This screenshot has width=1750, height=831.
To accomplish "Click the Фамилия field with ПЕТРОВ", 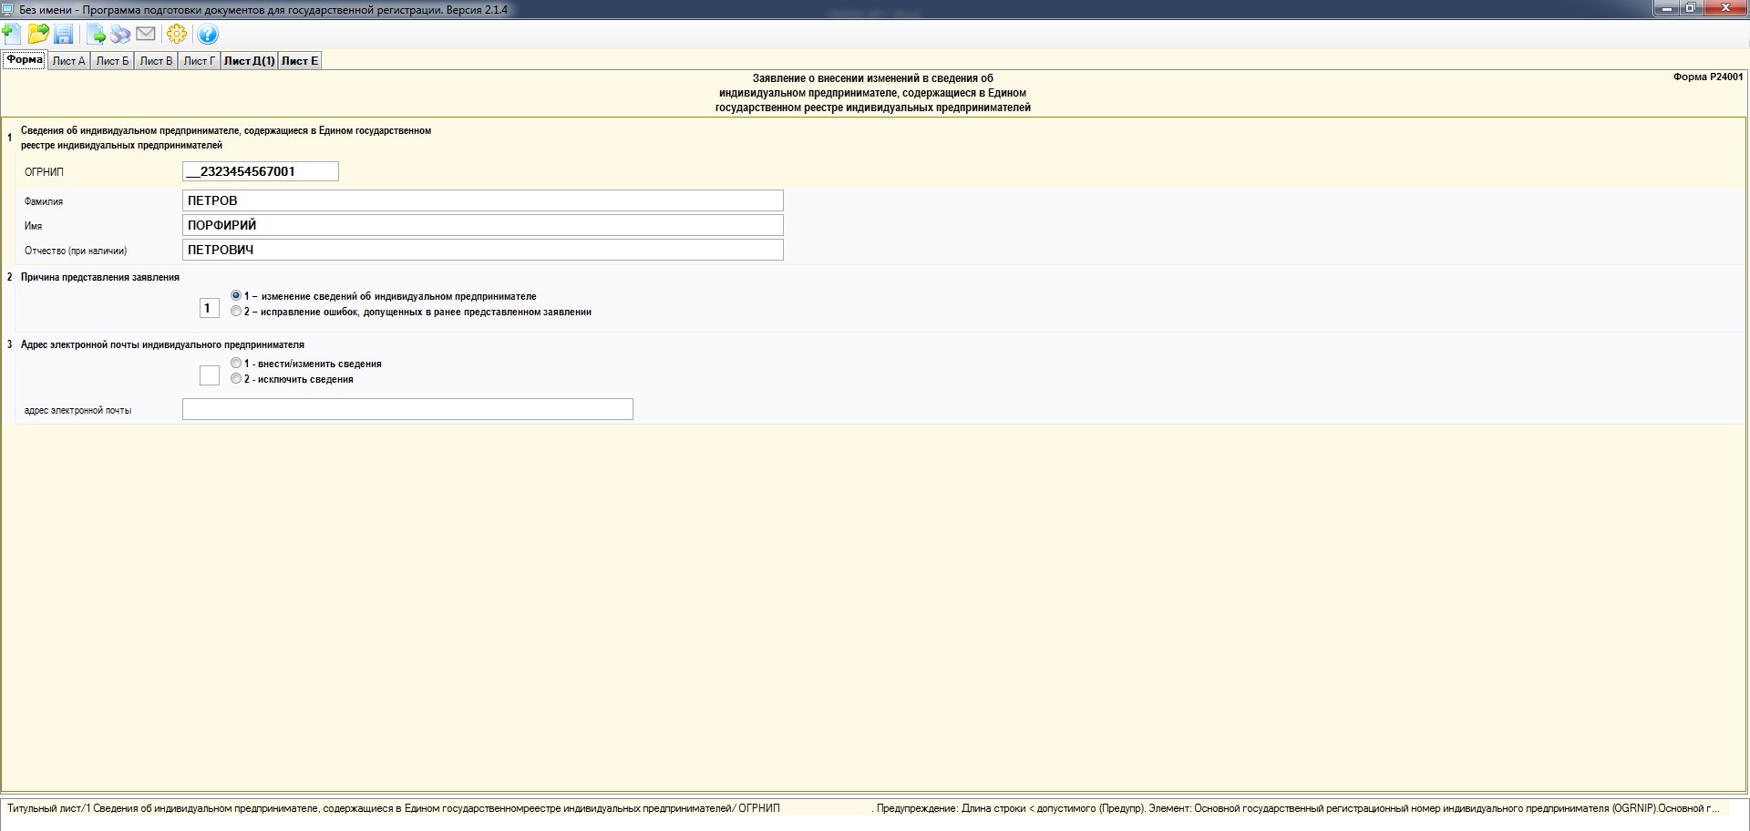I will pos(483,200).
